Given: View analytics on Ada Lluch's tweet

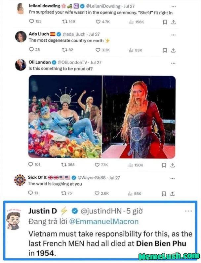Looking at the screenshot, I should point(131,50).
